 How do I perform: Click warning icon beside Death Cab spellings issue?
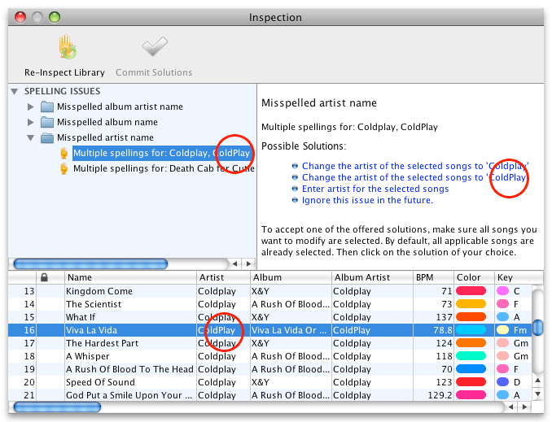point(64,169)
